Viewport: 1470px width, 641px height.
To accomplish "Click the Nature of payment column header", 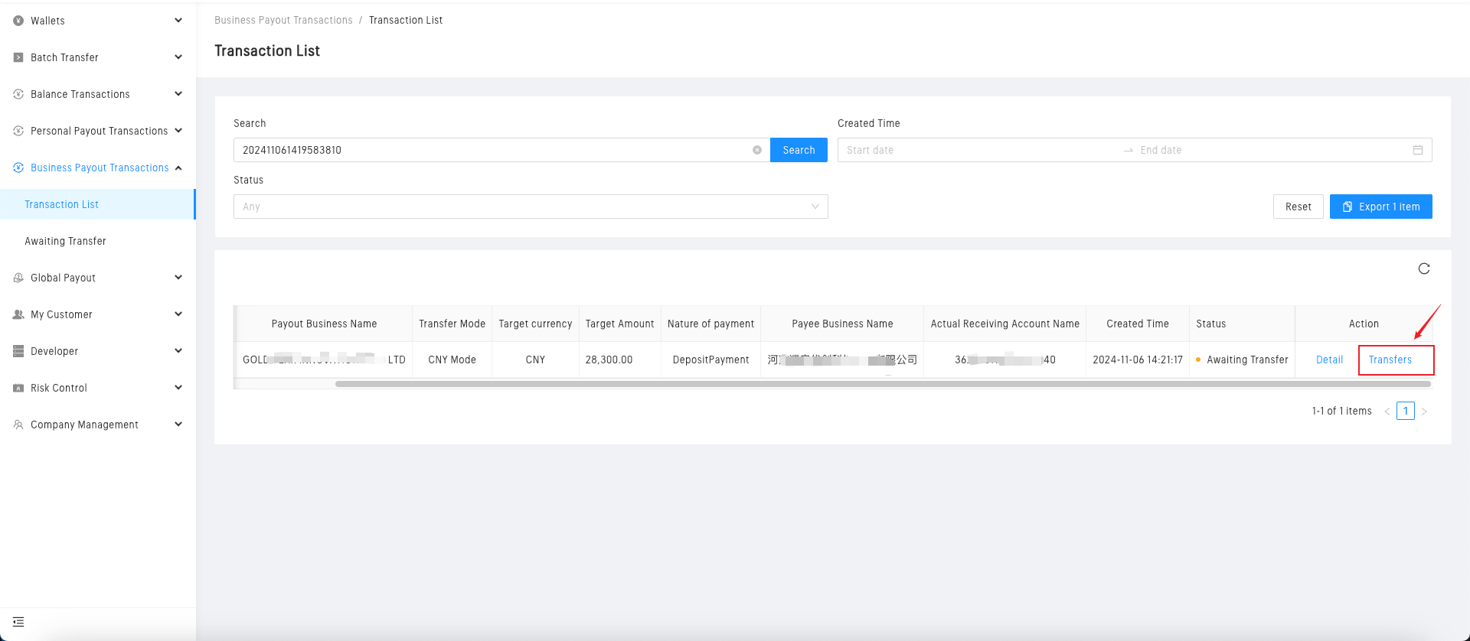I will 710,324.
